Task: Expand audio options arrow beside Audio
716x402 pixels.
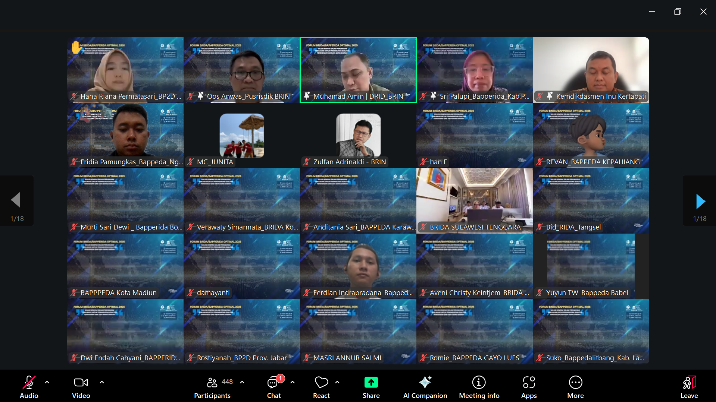Action: pyautogui.click(x=47, y=382)
